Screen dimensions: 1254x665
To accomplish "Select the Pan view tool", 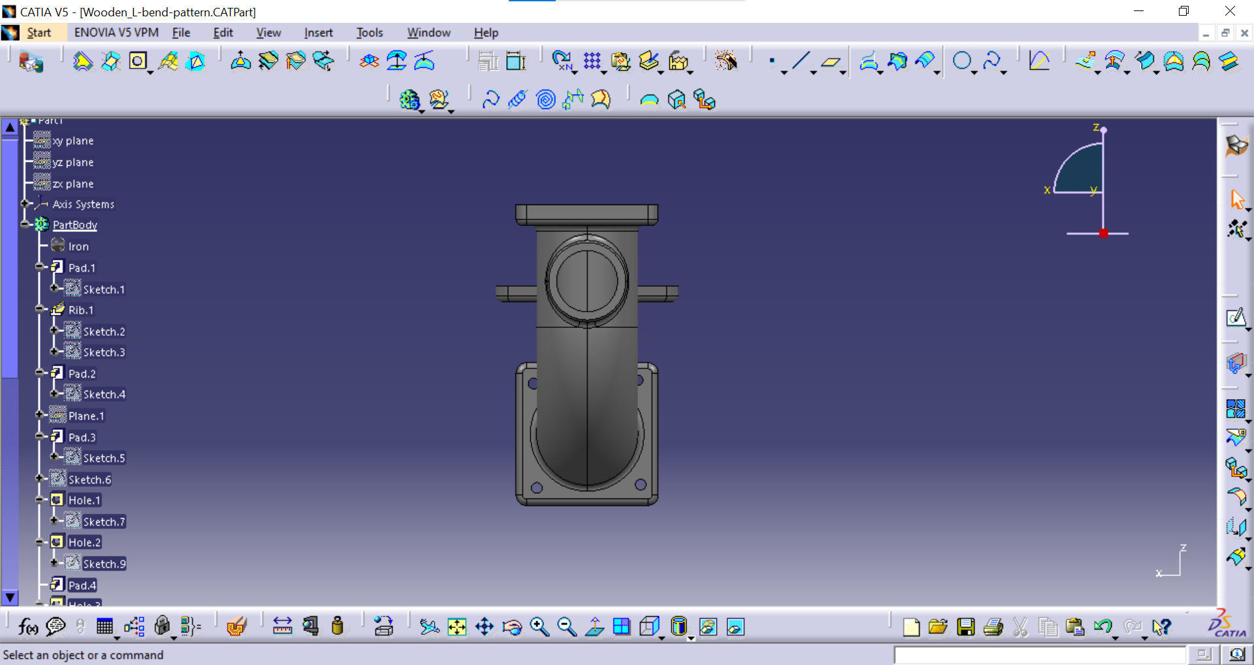I will (484, 627).
